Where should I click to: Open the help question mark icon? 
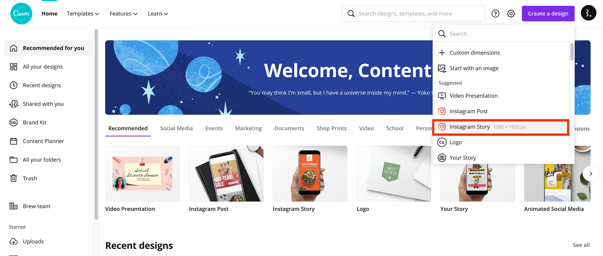(496, 14)
